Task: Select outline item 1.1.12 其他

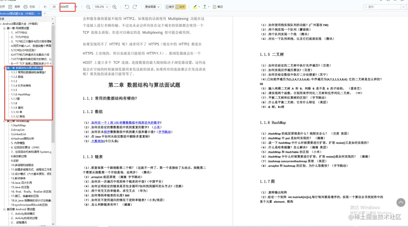Action: click(18, 116)
